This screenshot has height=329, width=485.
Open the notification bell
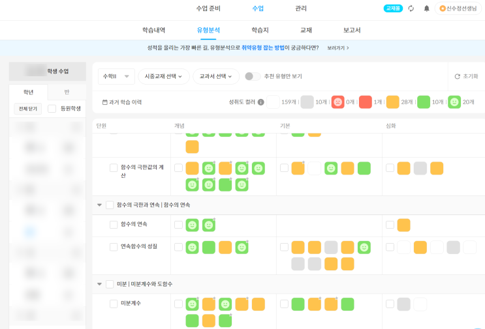pos(426,8)
